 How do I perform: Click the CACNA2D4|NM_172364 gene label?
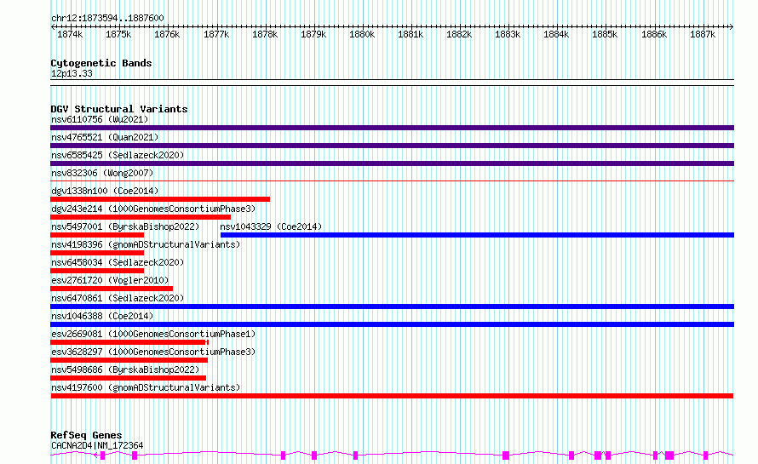click(97, 445)
